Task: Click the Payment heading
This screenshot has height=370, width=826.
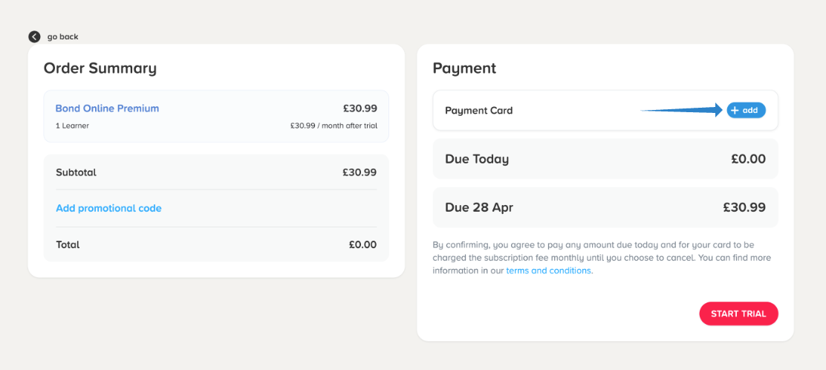Action: coord(464,68)
